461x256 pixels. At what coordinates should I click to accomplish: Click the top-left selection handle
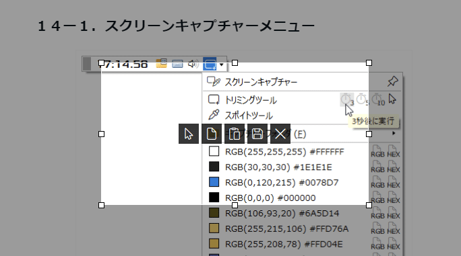[x=101, y=62]
